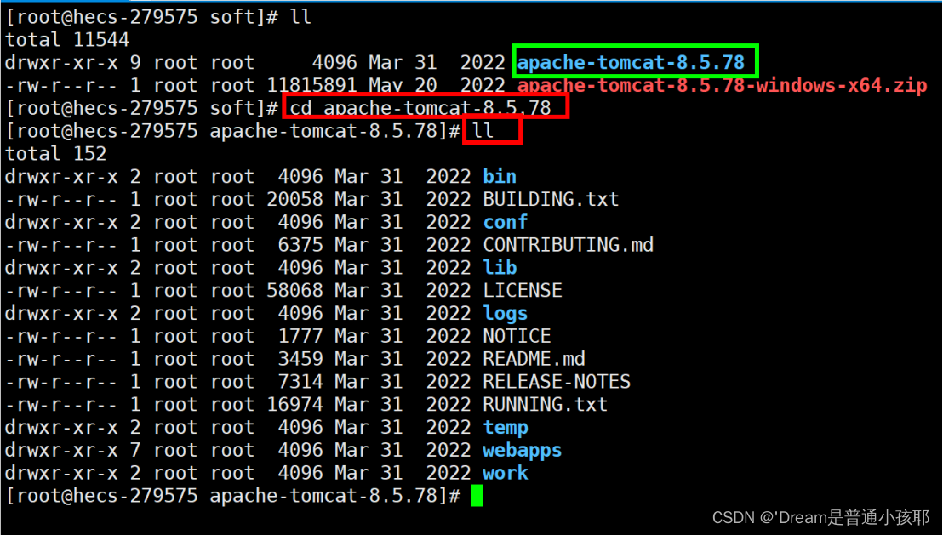Click the RUNNING.txt filename
The height and width of the screenshot is (535, 943).
pos(546,405)
